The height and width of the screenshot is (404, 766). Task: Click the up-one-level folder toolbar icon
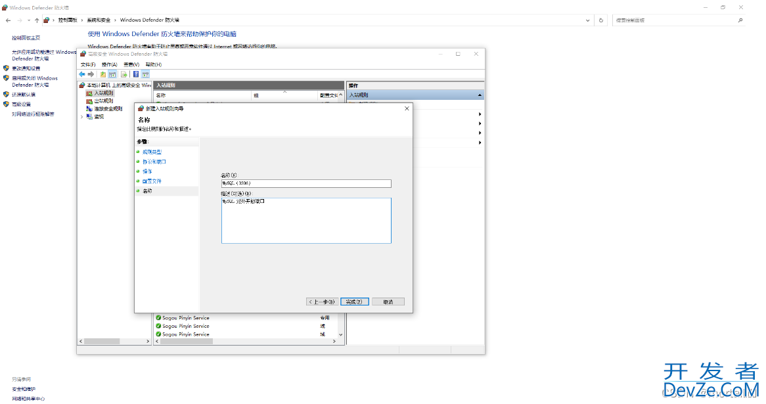coord(103,74)
